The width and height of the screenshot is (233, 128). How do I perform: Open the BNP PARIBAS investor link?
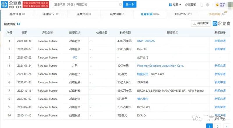[x=146, y=41]
